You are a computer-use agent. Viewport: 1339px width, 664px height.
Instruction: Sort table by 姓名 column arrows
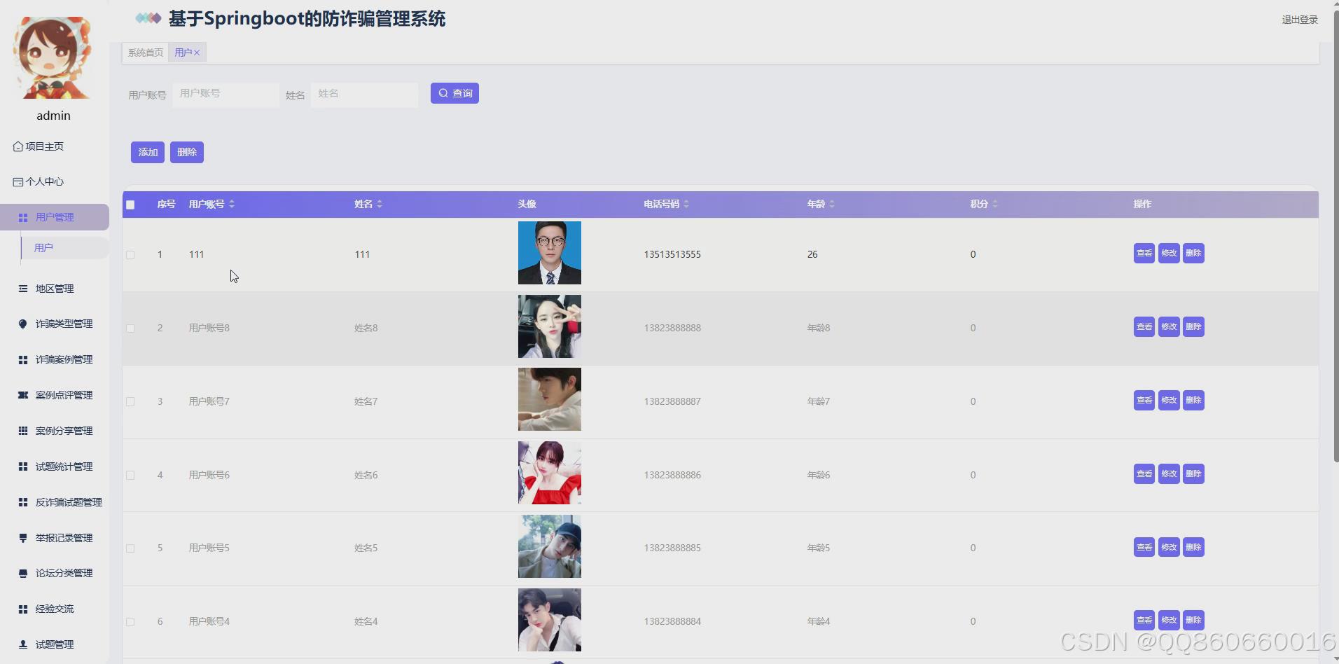pos(380,204)
